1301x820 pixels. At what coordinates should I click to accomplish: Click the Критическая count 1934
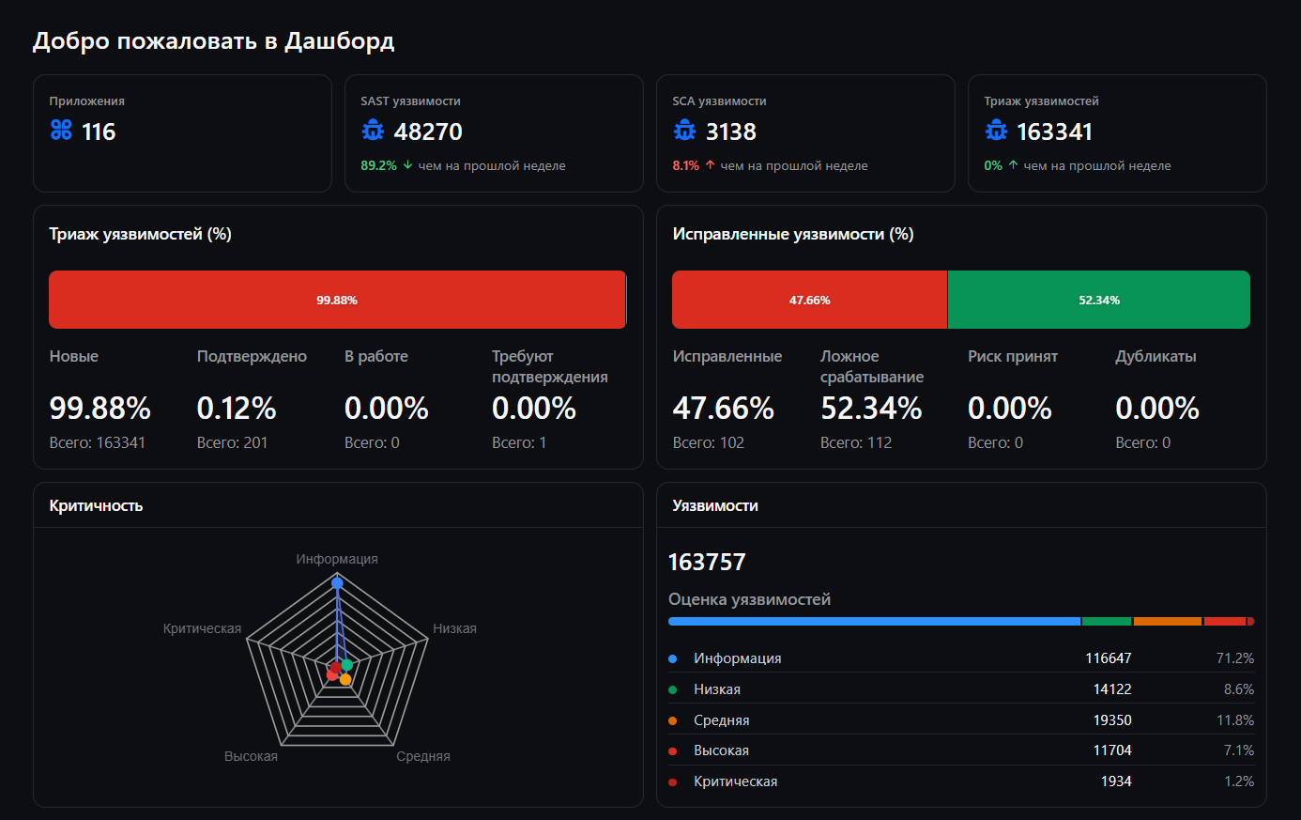1116,781
